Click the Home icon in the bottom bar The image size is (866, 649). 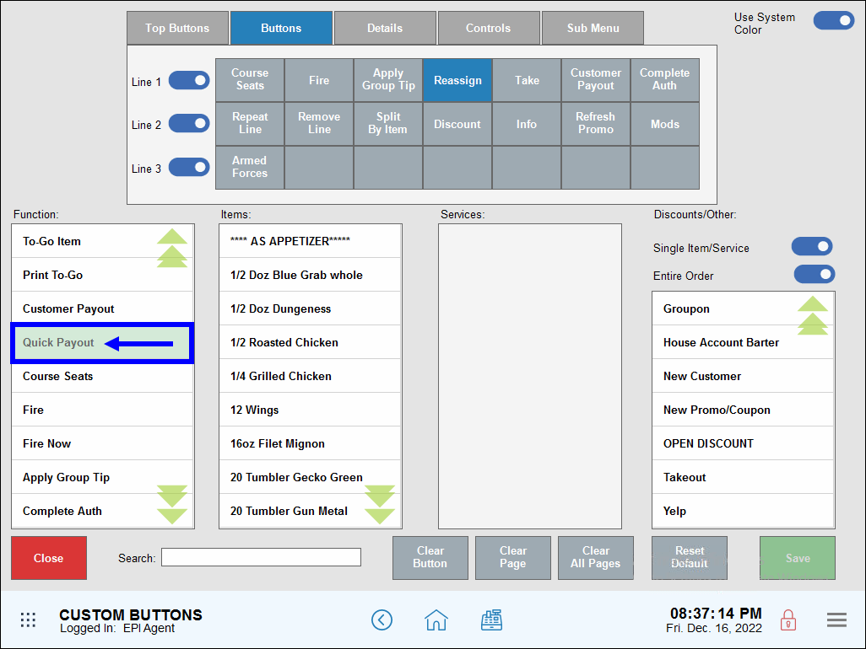436,619
